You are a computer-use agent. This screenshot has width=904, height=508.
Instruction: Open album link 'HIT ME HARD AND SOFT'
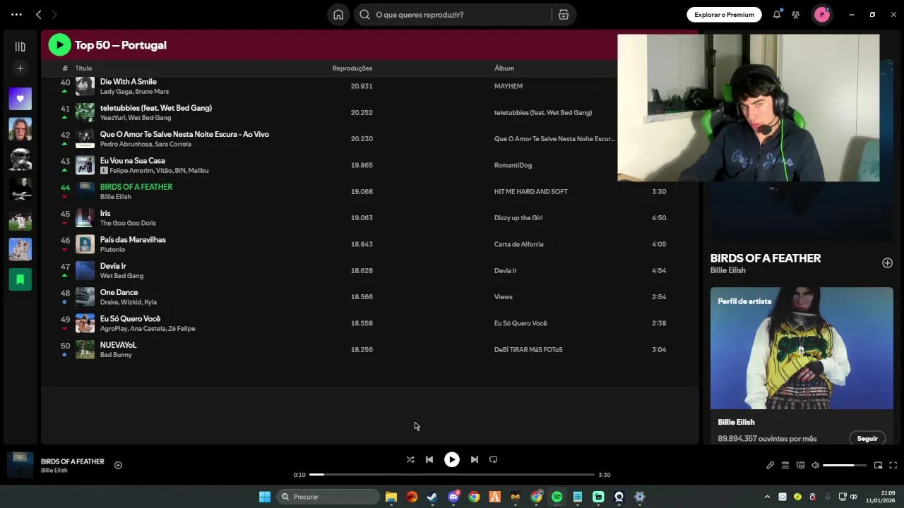pos(530,192)
